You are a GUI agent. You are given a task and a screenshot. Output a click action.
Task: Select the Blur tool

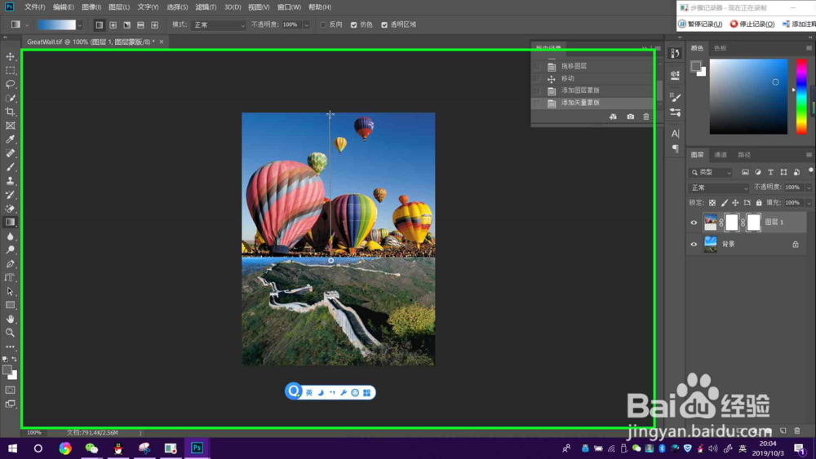pos(10,236)
